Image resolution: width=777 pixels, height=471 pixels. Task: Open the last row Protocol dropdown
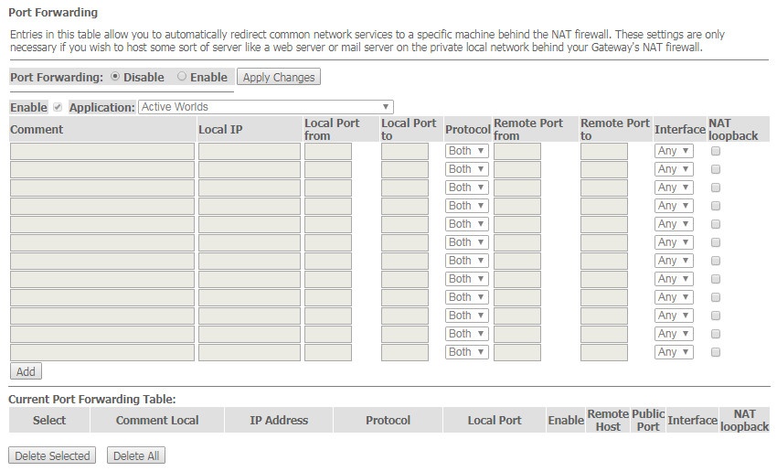[467, 352]
